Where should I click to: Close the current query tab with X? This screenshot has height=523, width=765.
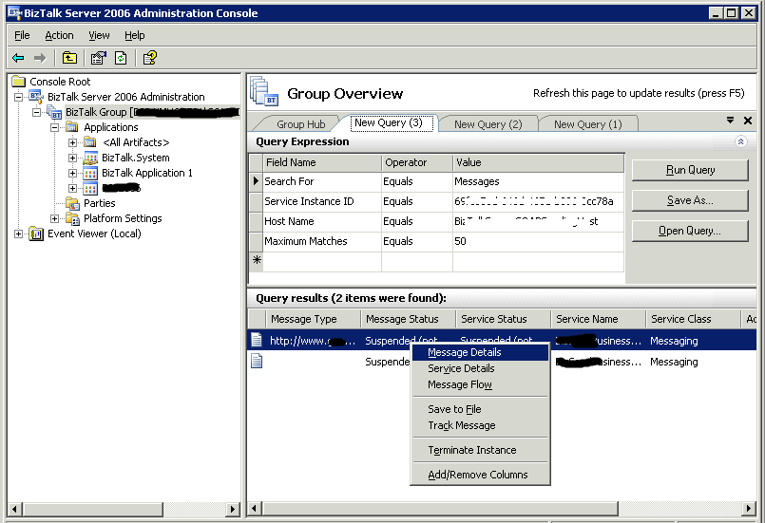pos(748,121)
